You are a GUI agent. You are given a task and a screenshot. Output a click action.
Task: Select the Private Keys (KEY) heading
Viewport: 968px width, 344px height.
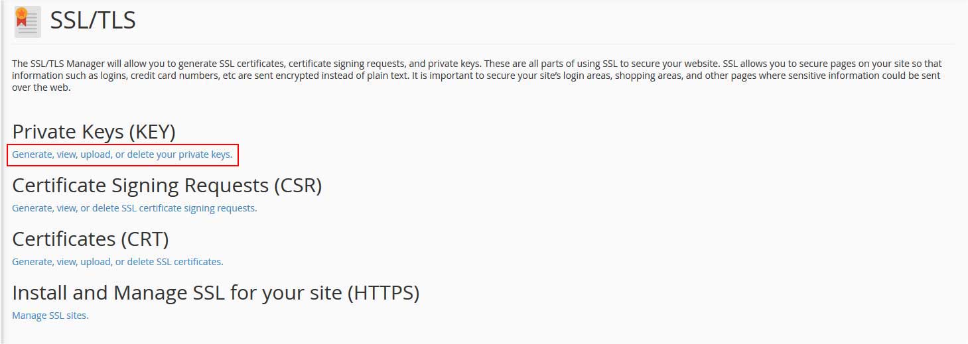(94, 132)
